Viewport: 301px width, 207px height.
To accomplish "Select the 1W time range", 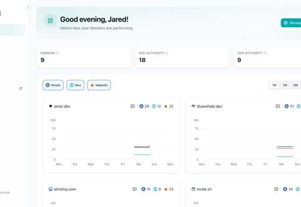I will point(274,85).
